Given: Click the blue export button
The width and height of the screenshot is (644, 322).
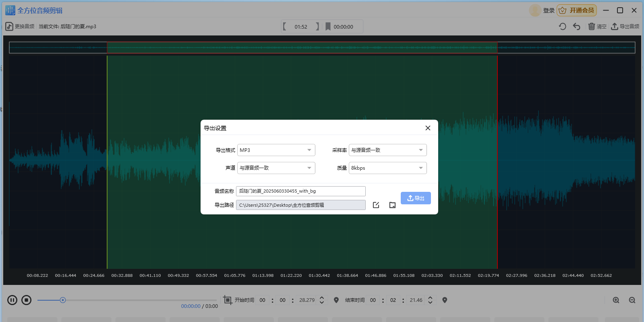Looking at the screenshot, I should click(x=416, y=198).
